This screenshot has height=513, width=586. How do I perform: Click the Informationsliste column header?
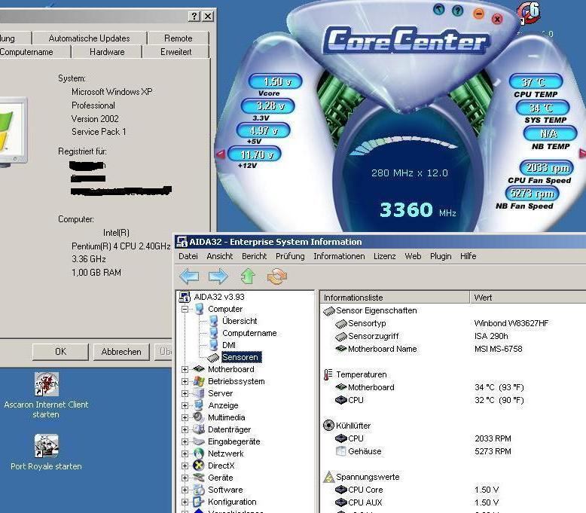(x=395, y=298)
